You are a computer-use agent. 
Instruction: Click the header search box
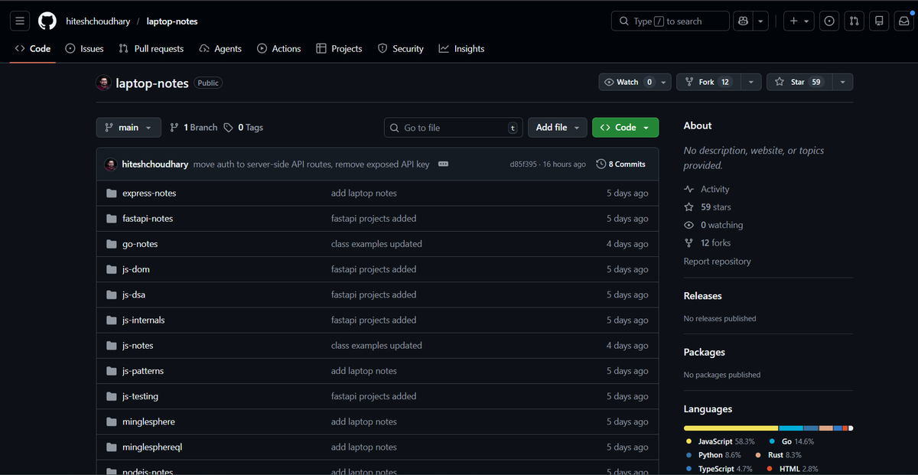click(670, 21)
